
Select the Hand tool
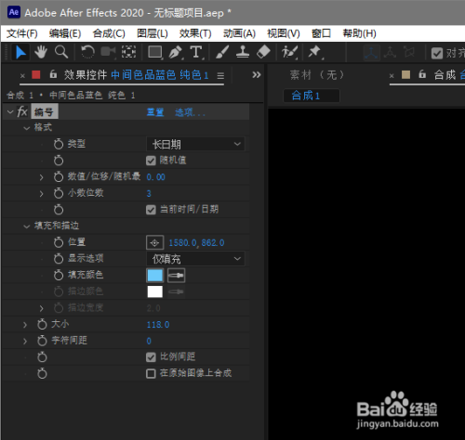(x=41, y=52)
